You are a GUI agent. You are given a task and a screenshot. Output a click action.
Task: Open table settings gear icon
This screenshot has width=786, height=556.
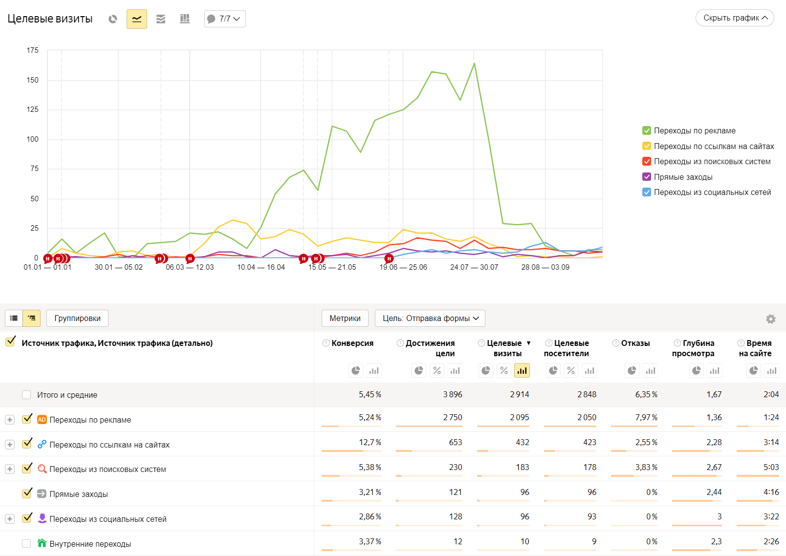(x=771, y=319)
